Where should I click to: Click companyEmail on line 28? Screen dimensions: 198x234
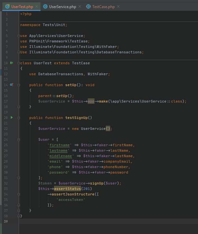[117, 161]
